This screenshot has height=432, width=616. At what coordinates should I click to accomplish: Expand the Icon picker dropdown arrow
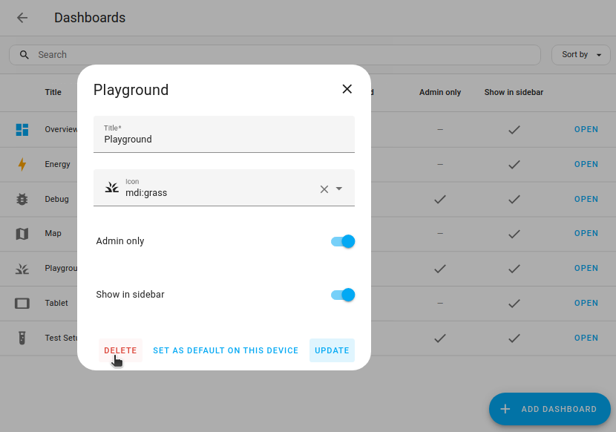pyautogui.click(x=339, y=189)
